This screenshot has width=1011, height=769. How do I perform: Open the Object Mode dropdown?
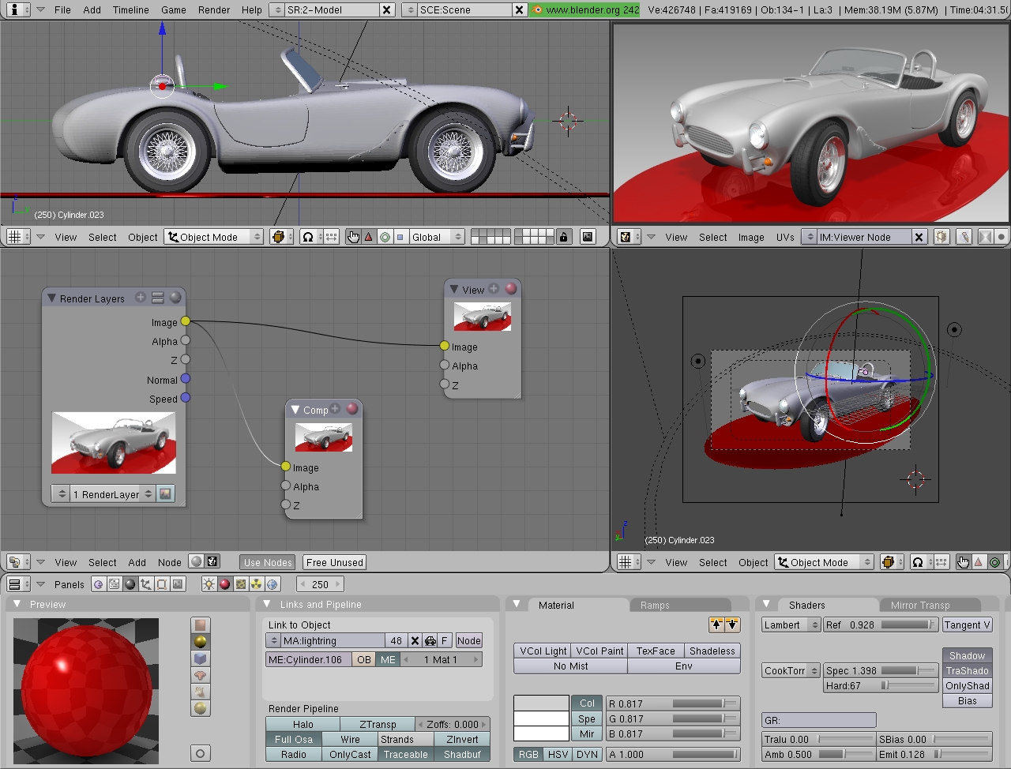click(x=212, y=236)
